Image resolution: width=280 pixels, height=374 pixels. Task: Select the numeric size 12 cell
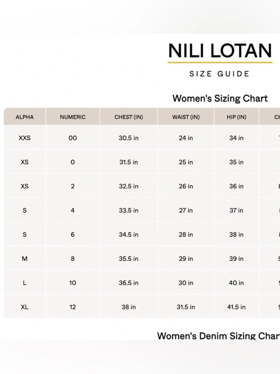[73, 307]
